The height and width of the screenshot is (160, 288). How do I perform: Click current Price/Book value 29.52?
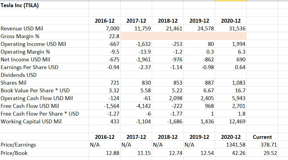[270, 153]
